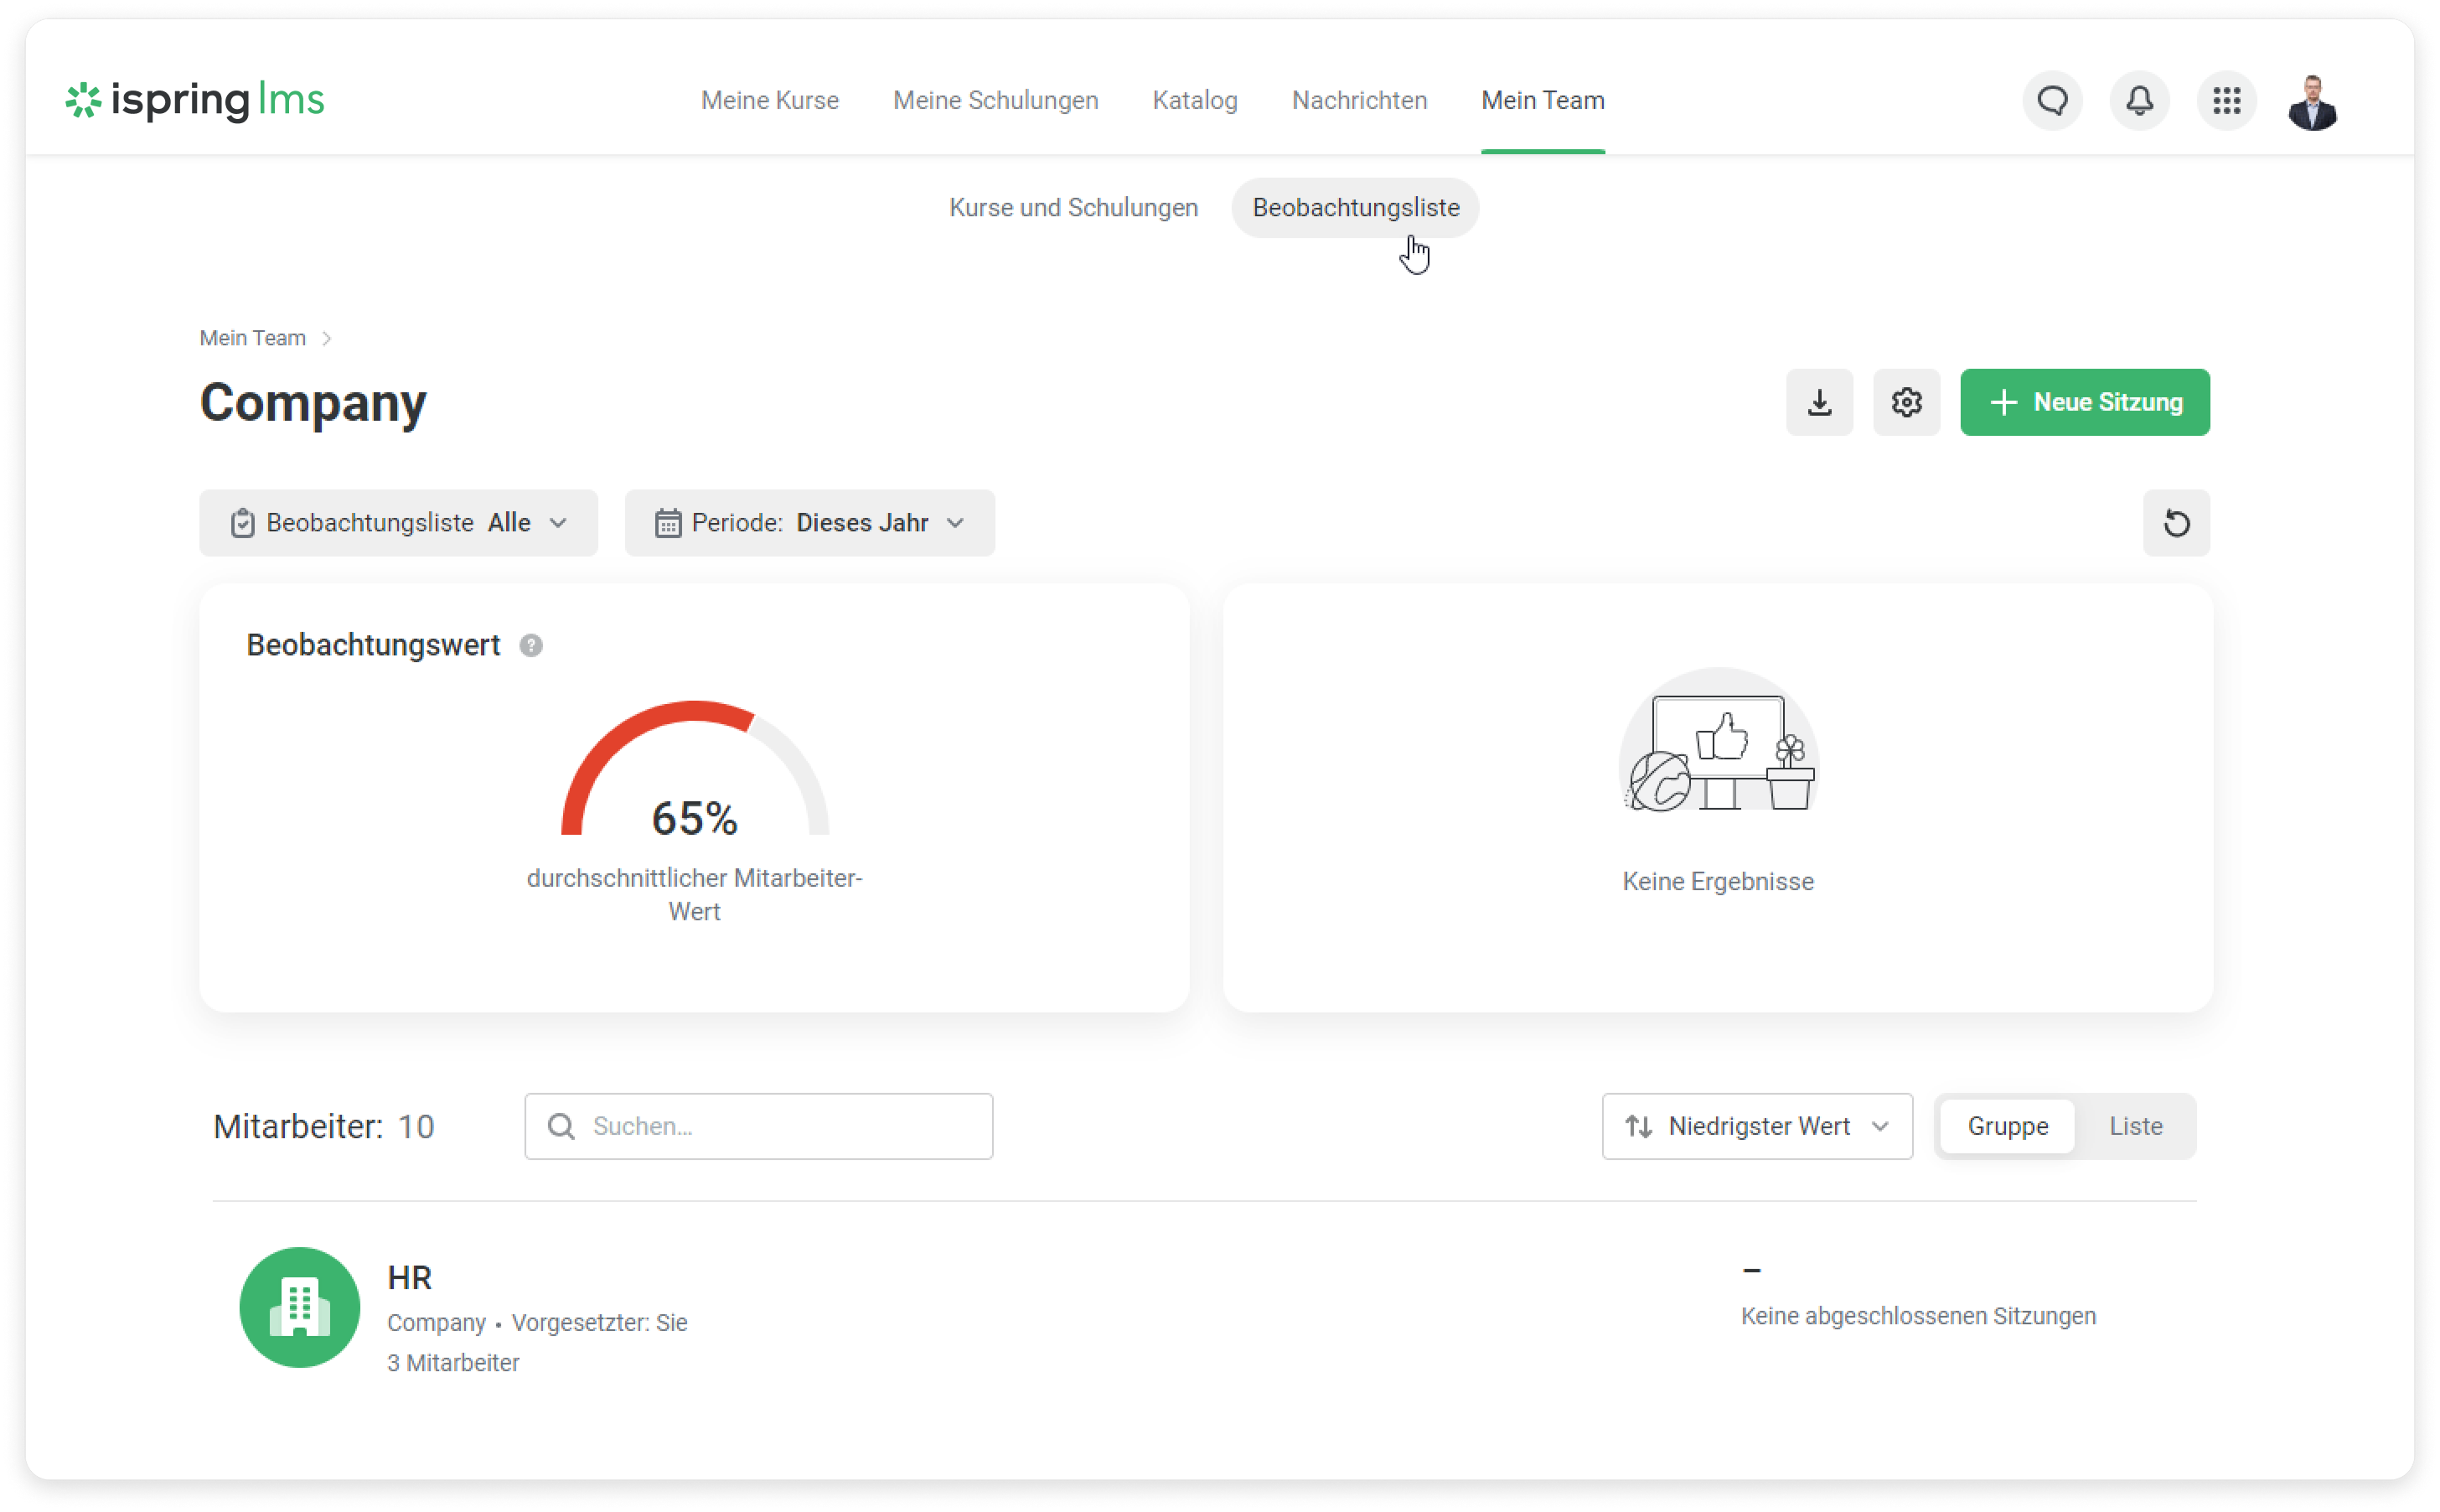Viewport: 2440px width, 1512px height.
Task: Switch view to Gruppe
Action: tap(2007, 1127)
